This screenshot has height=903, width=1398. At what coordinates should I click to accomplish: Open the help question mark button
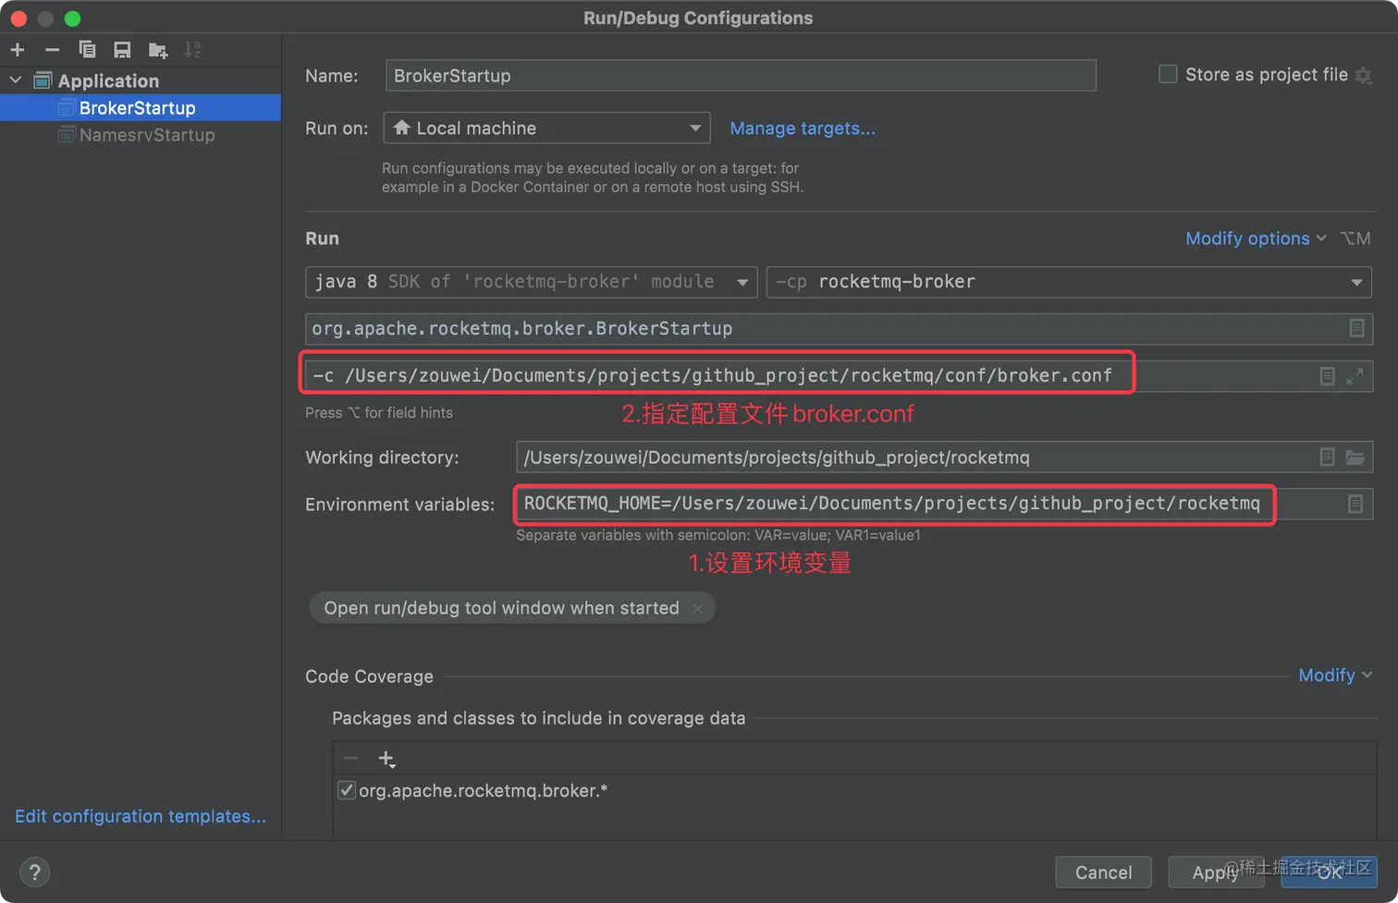pos(35,872)
